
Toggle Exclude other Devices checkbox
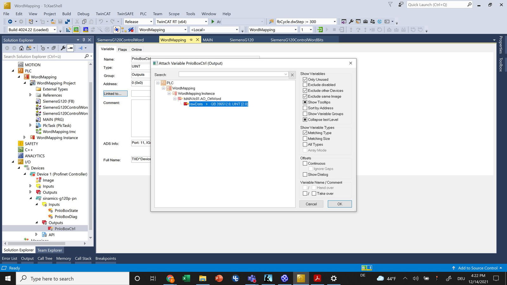(305, 91)
